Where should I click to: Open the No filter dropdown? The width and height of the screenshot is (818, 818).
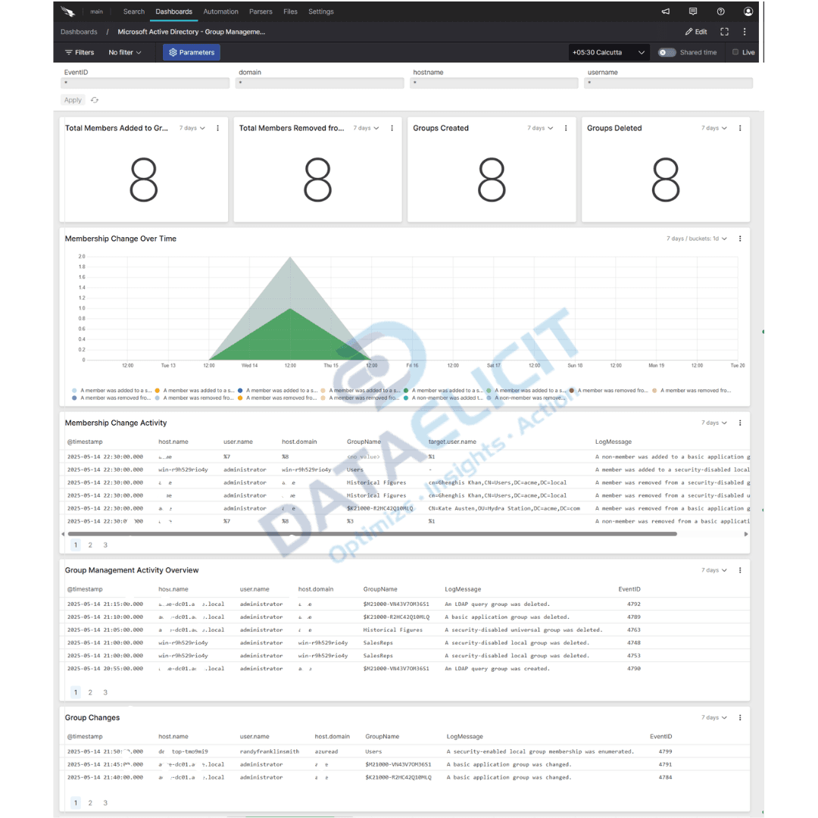(x=123, y=52)
